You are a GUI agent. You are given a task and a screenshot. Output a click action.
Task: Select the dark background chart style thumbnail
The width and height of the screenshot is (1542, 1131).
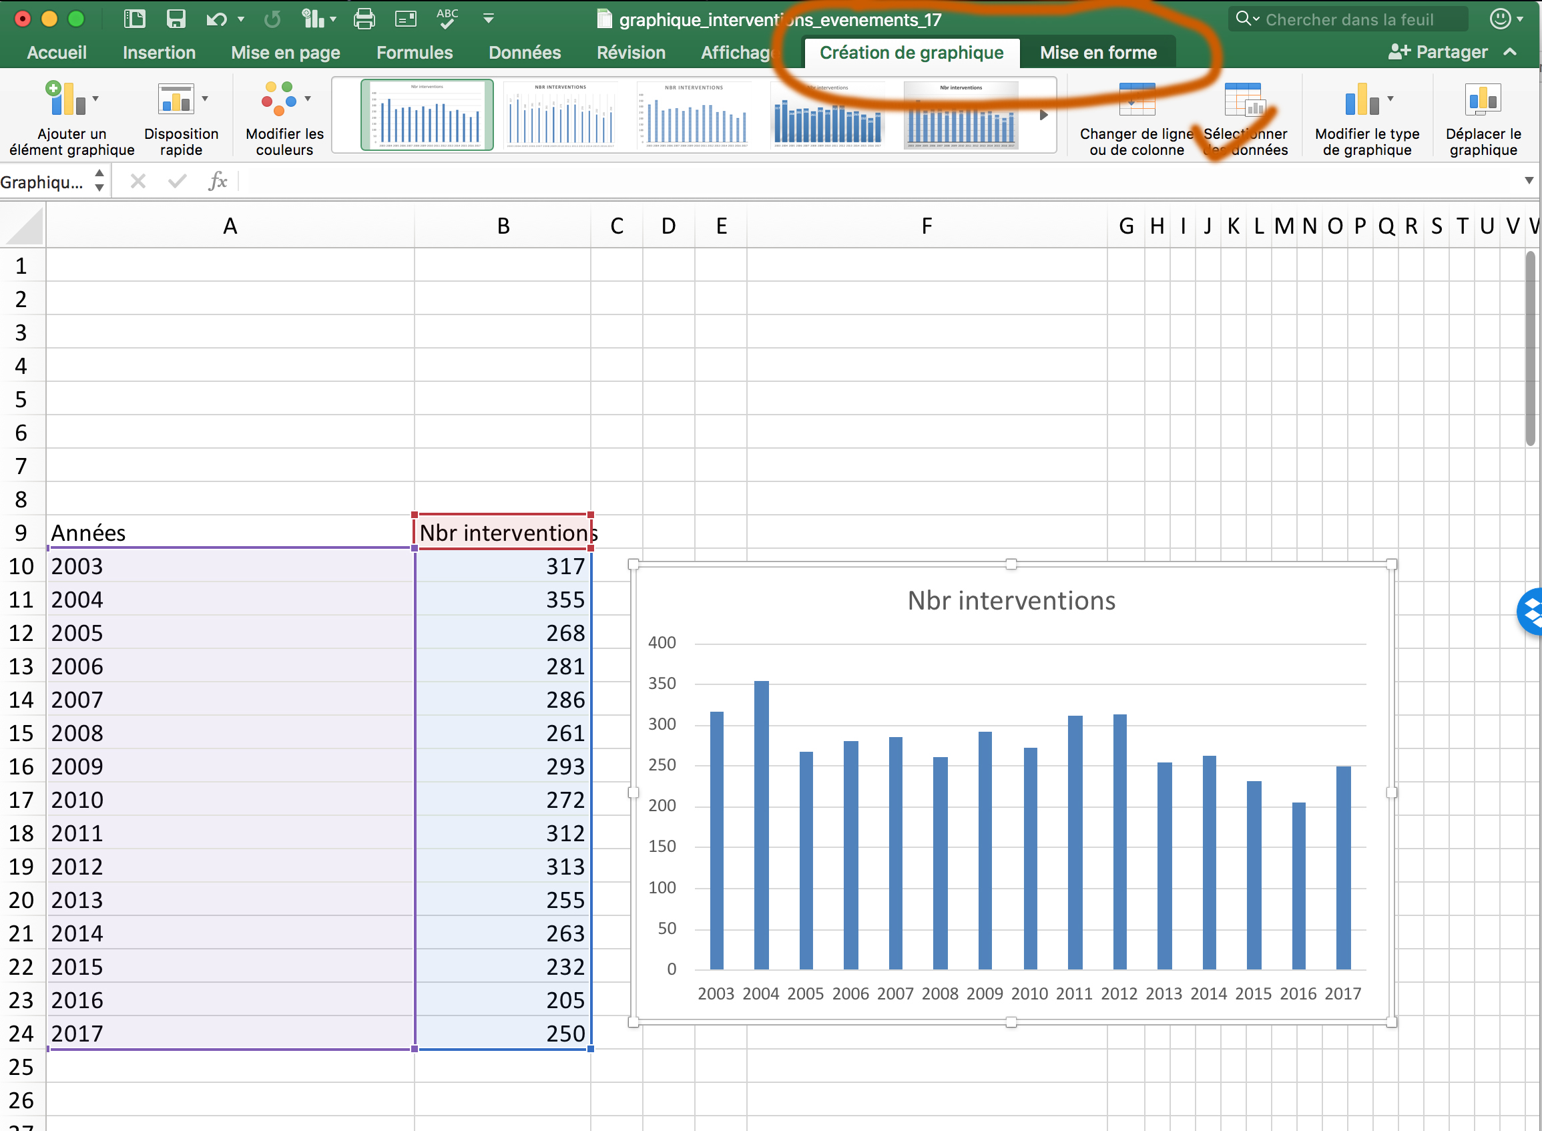pyautogui.click(x=961, y=114)
